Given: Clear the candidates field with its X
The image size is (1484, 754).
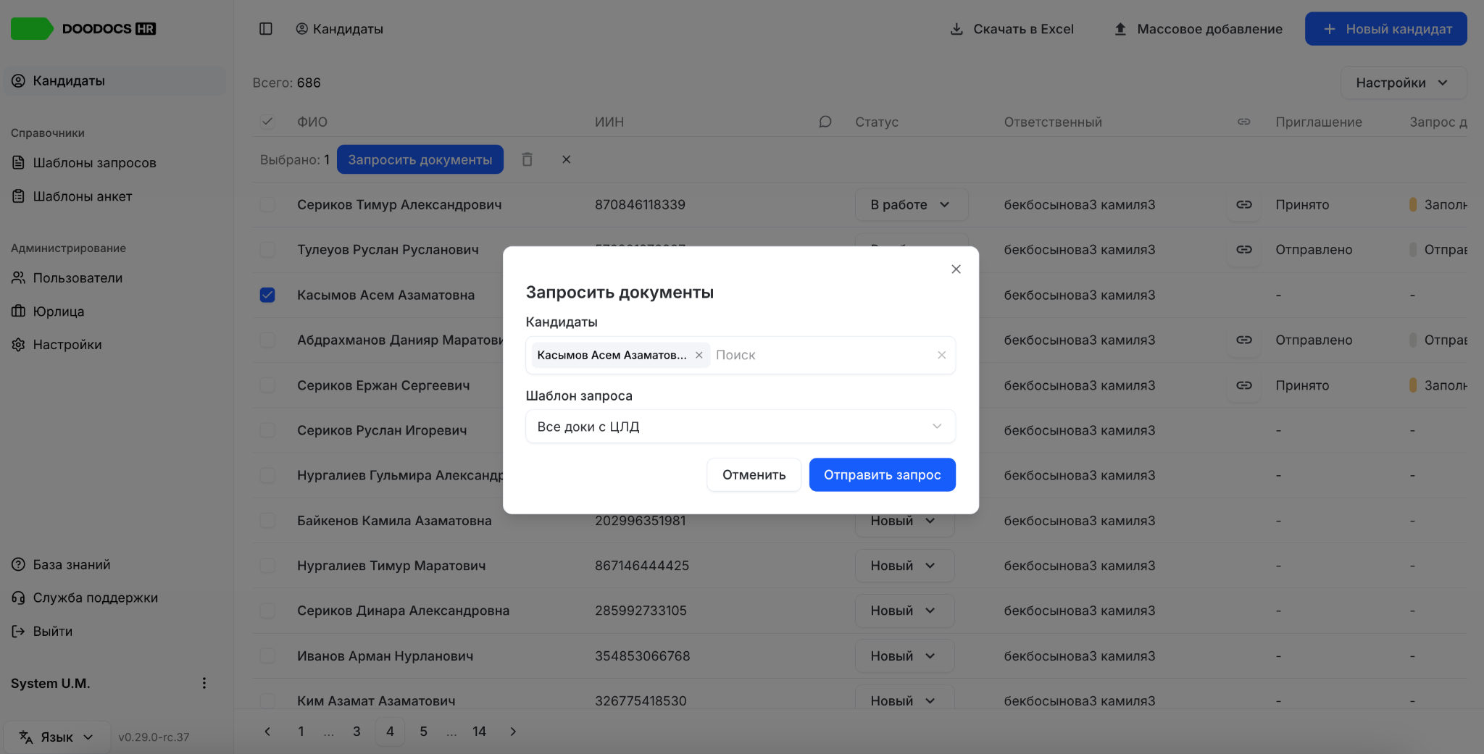Looking at the screenshot, I should [x=941, y=355].
